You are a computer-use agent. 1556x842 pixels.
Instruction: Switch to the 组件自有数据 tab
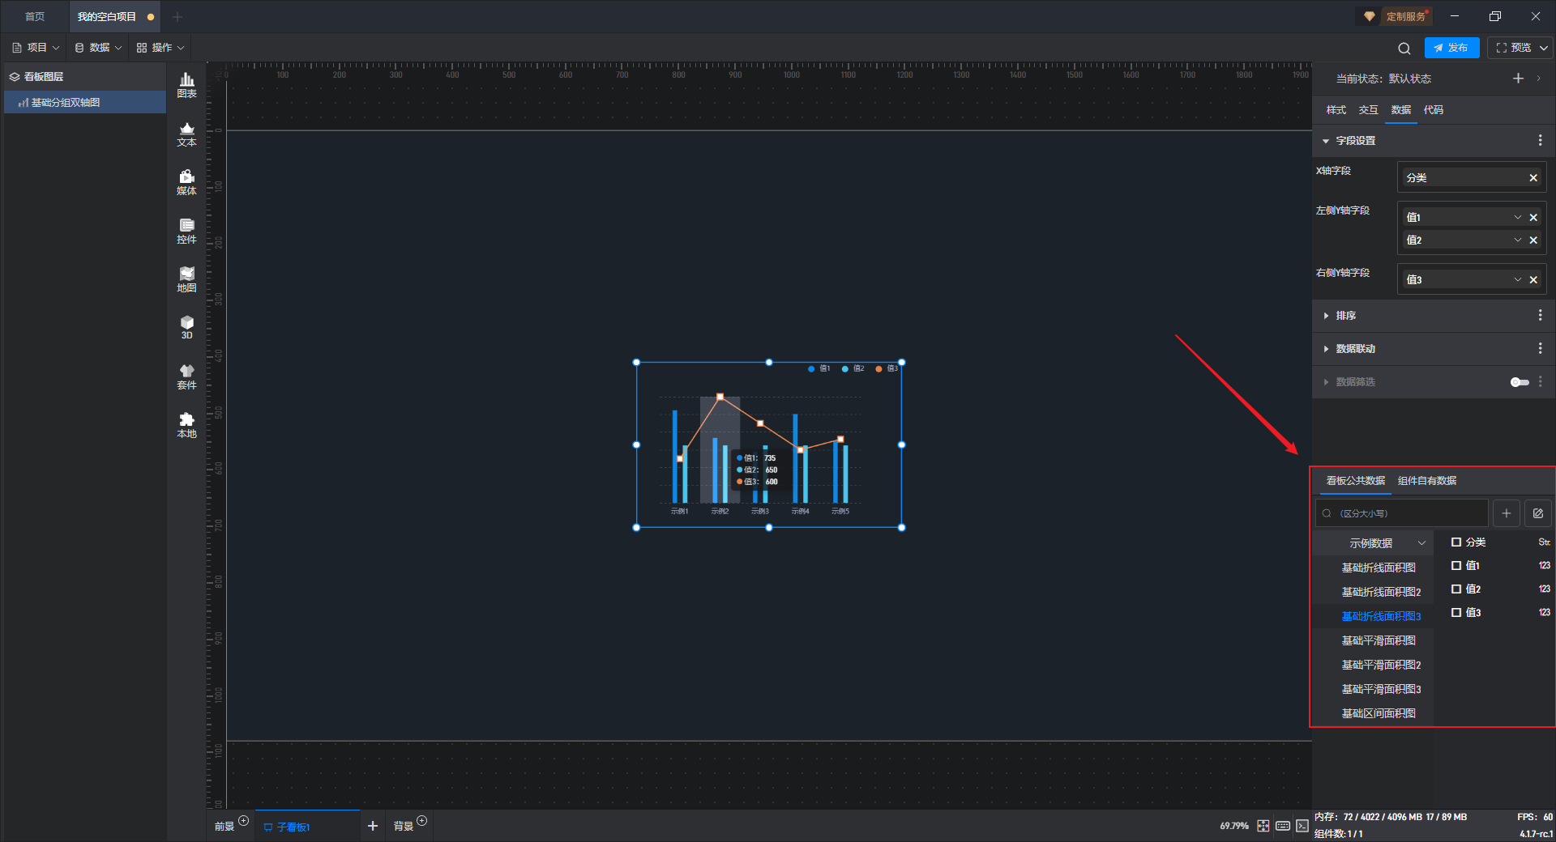pyautogui.click(x=1427, y=481)
